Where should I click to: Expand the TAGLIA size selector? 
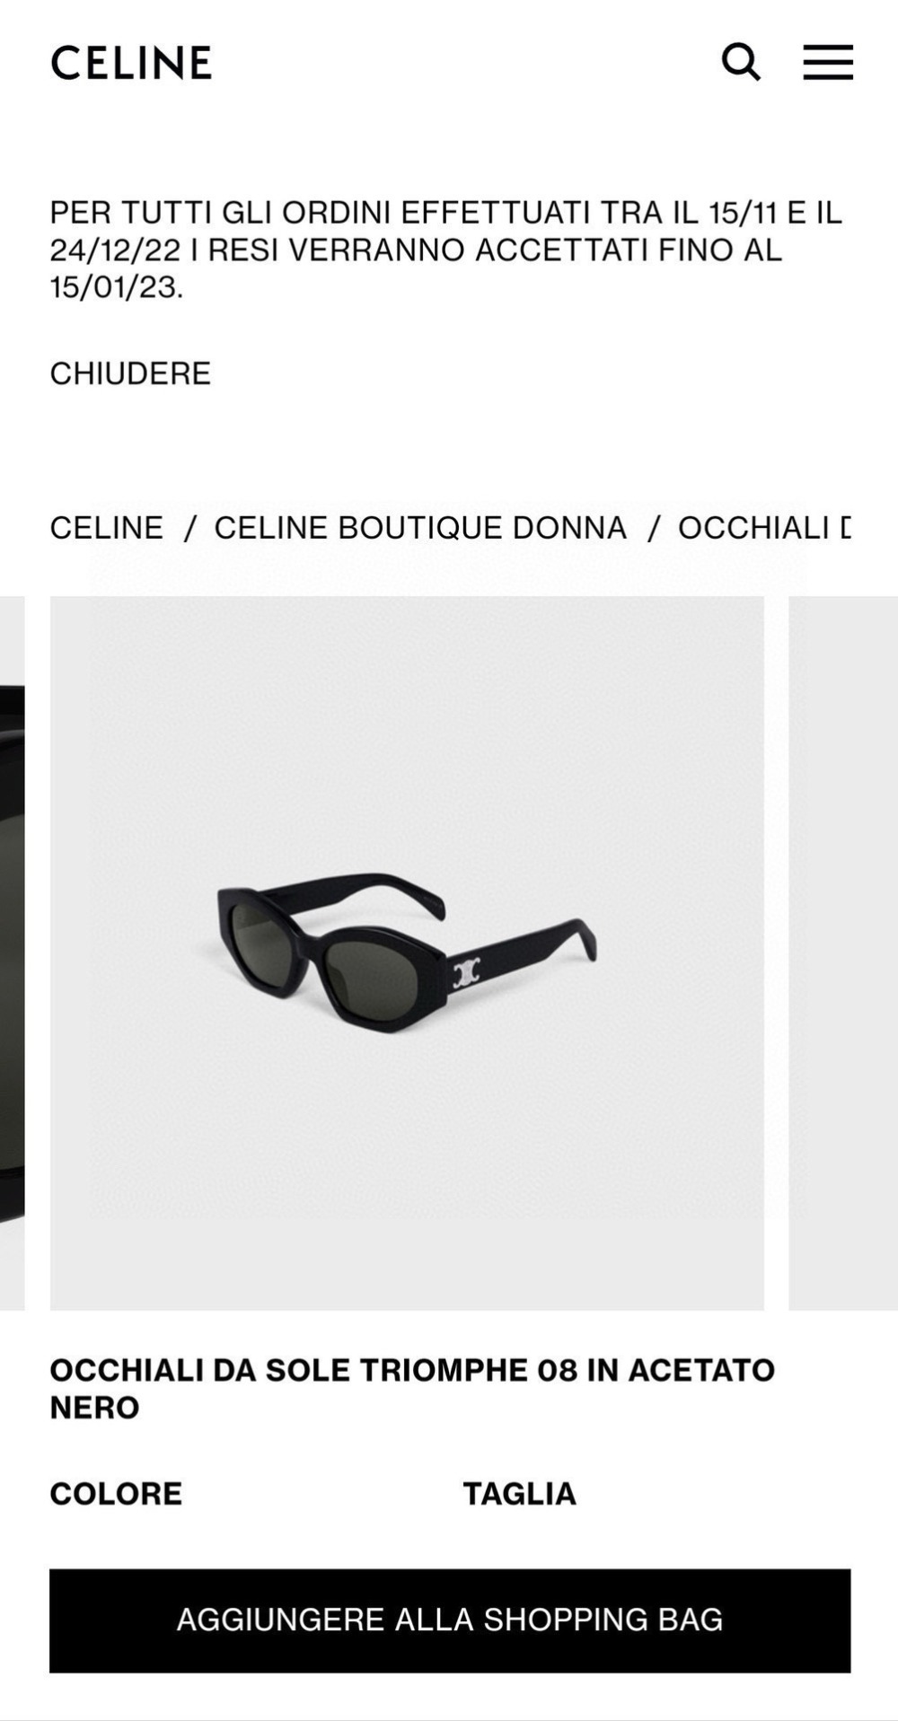[x=519, y=1494]
